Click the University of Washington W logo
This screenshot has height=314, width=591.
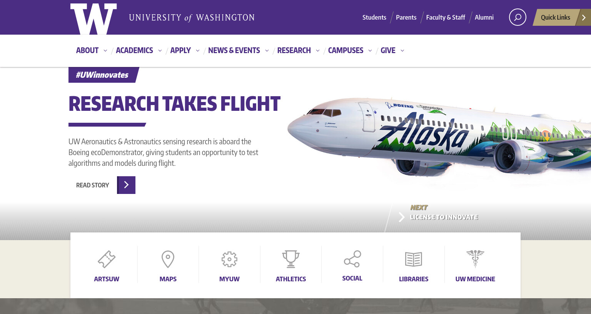[93, 19]
